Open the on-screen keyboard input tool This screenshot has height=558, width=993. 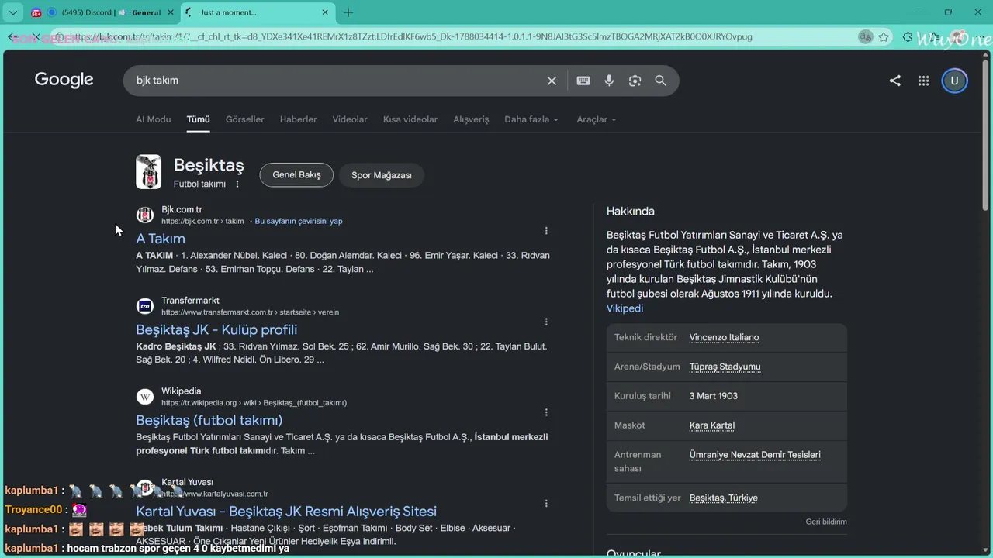[x=583, y=81]
